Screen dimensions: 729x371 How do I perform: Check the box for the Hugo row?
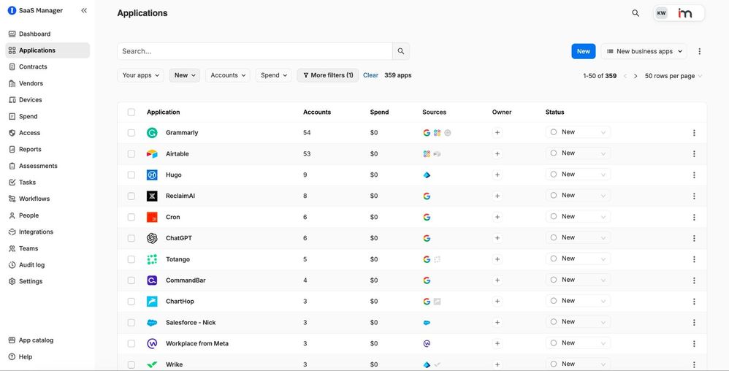tap(131, 175)
